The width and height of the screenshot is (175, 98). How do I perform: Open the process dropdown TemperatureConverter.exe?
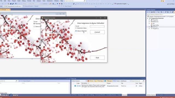click(x=13, y=6)
